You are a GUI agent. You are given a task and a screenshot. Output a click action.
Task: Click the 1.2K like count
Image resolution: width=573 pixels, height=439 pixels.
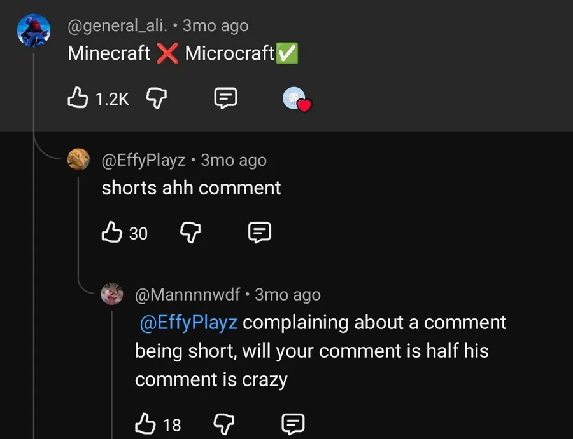point(111,98)
